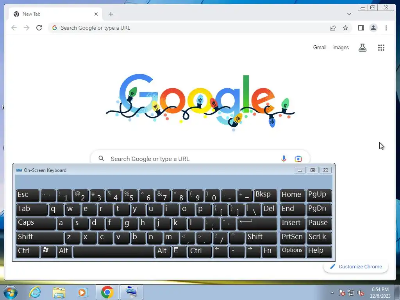
Task: Toggle ScrLk key on On-Screen Keyboard
Action: [319, 238]
